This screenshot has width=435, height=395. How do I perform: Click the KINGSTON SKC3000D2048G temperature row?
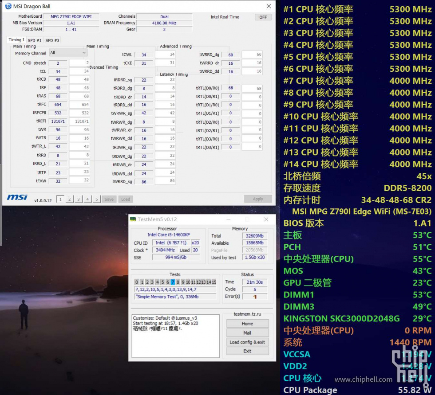point(357,319)
